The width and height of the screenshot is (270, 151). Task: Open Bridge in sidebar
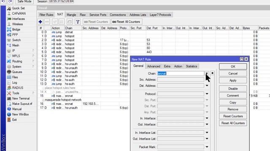16,29
